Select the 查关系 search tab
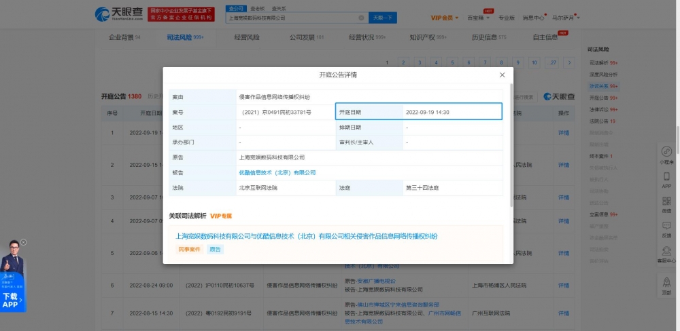 point(279,8)
